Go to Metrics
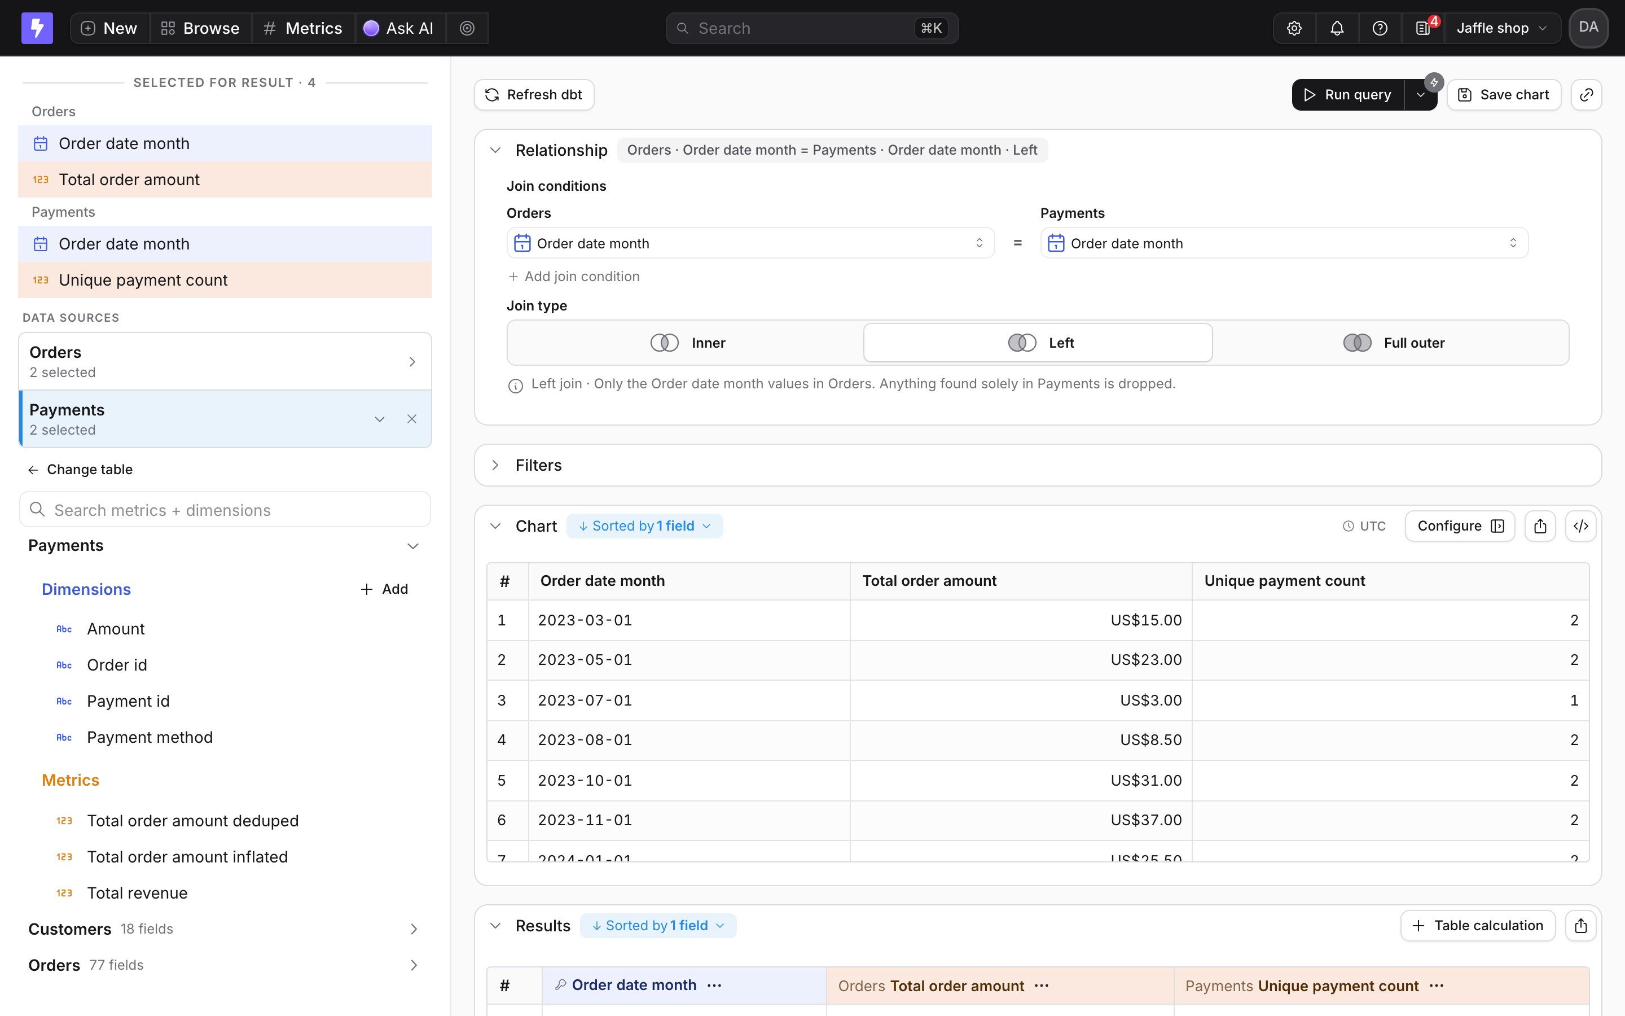Viewport: 1625px width, 1016px height. 303,28
